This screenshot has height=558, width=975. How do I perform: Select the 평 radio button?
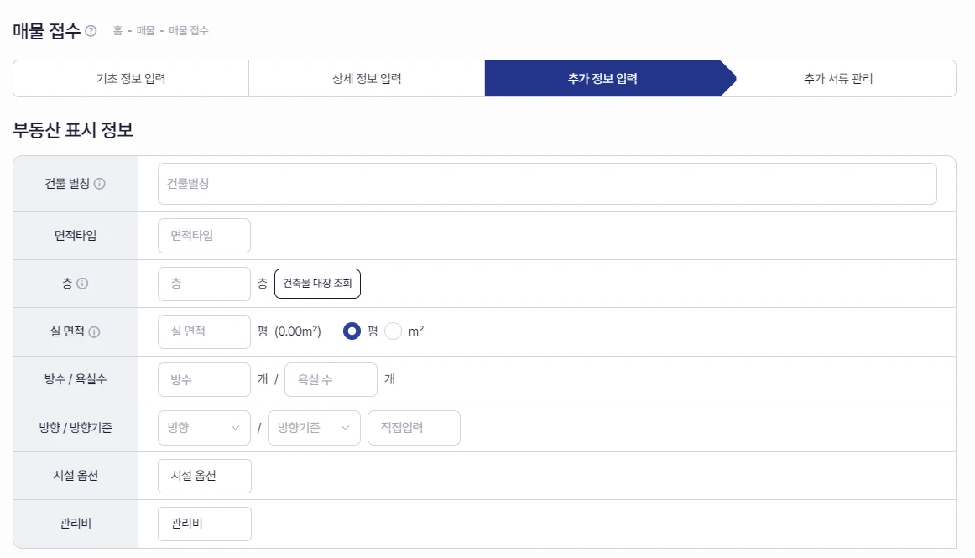[x=352, y=331]
